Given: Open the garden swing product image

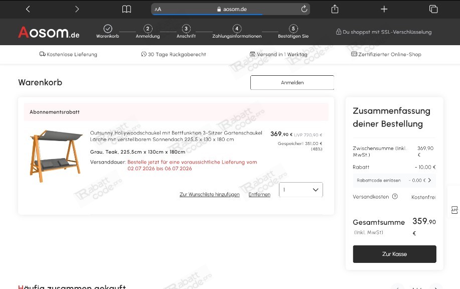Looking at the screenshot, I should pos(56,156).
